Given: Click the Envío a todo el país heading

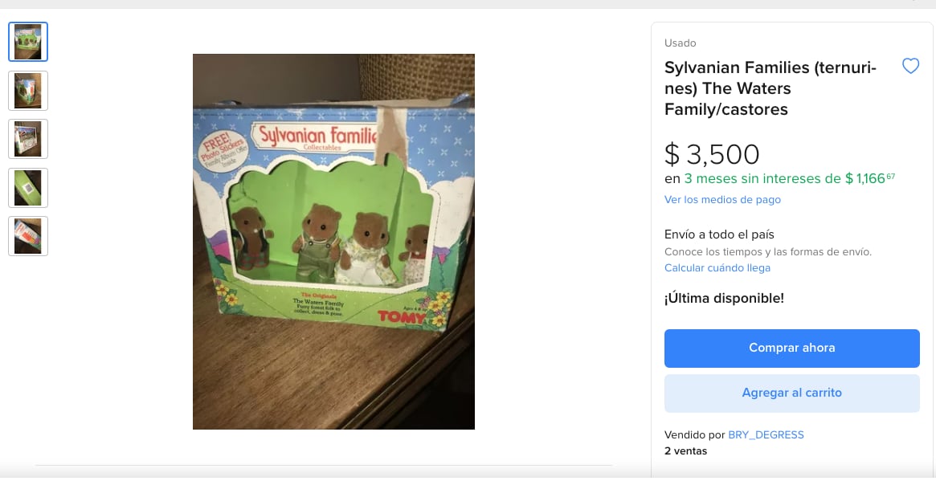Looking at the screenshot, I should [719, 234].
